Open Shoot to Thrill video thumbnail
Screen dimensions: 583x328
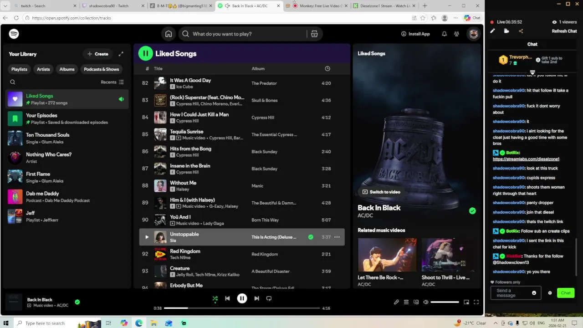(x=450, y=255)
